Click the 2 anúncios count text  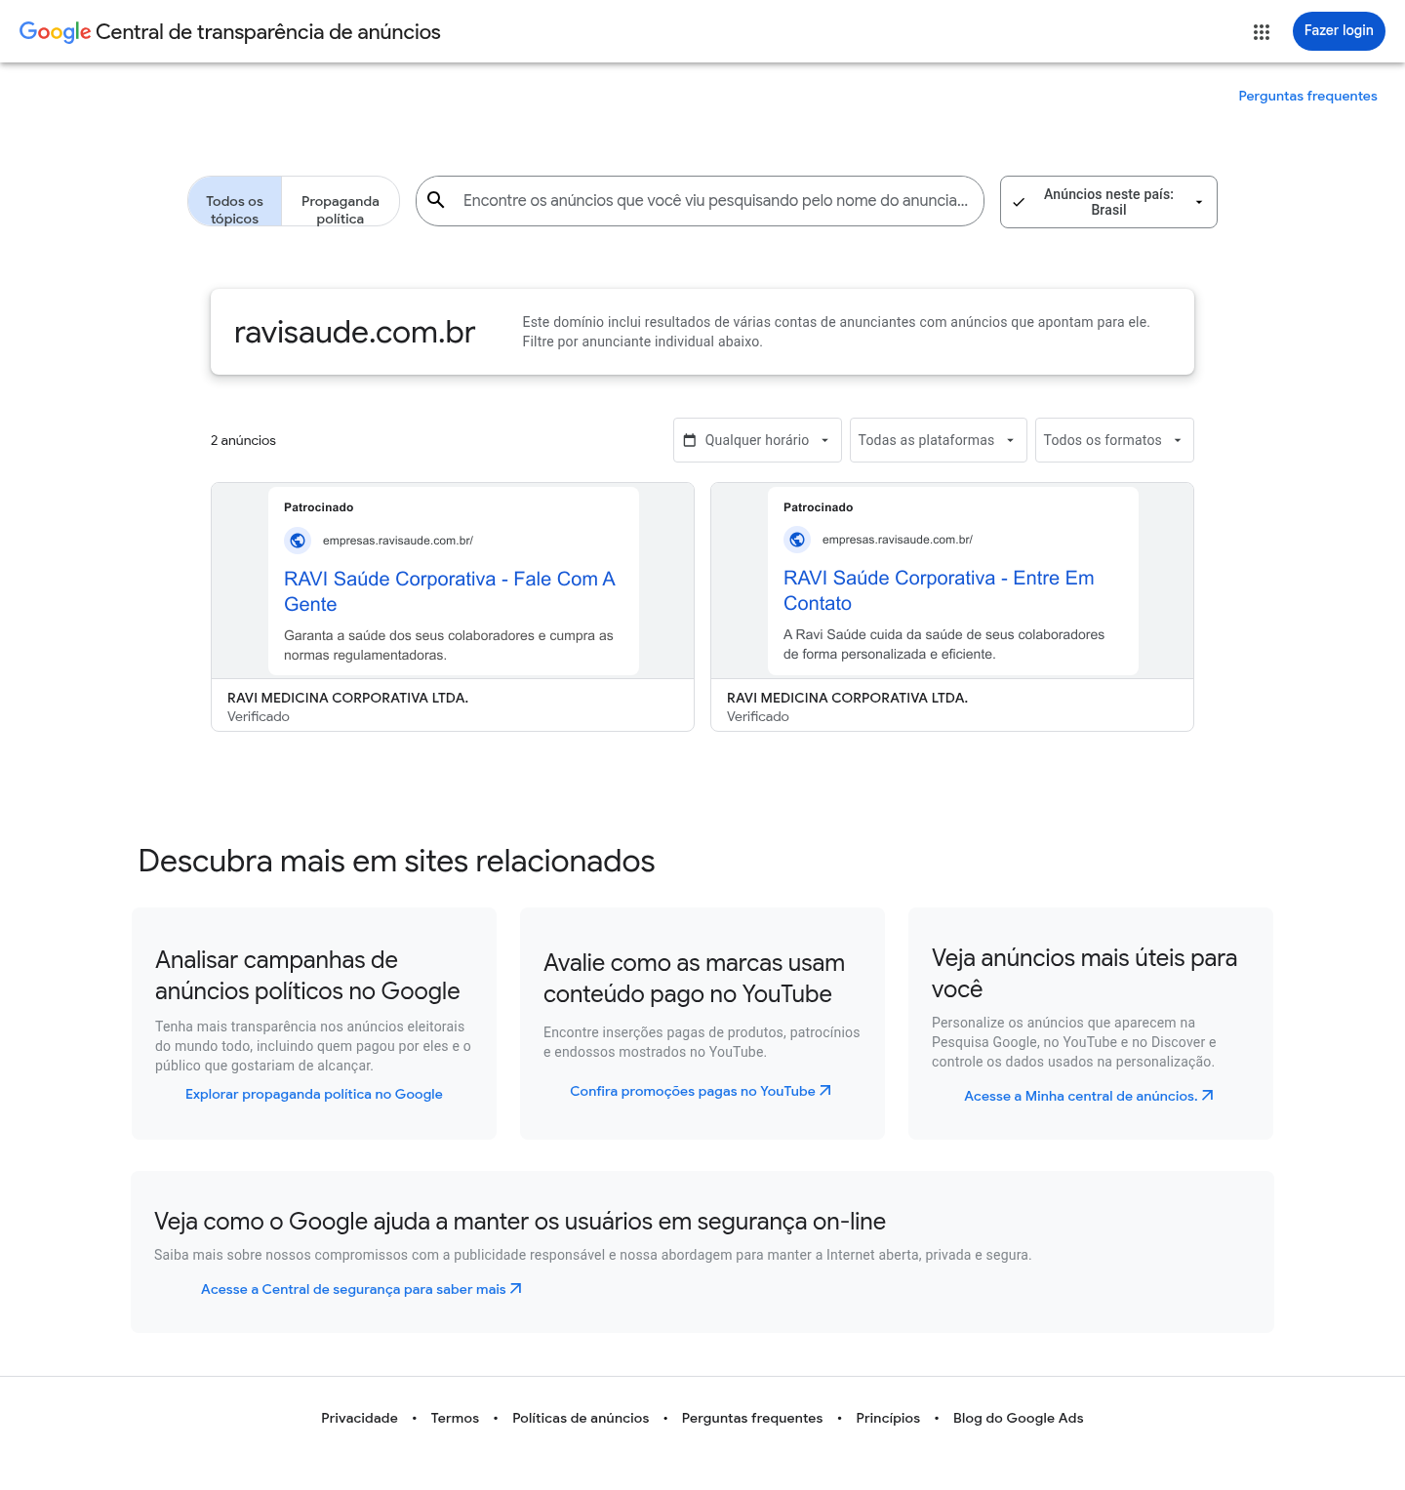click(x=243, y=440)
